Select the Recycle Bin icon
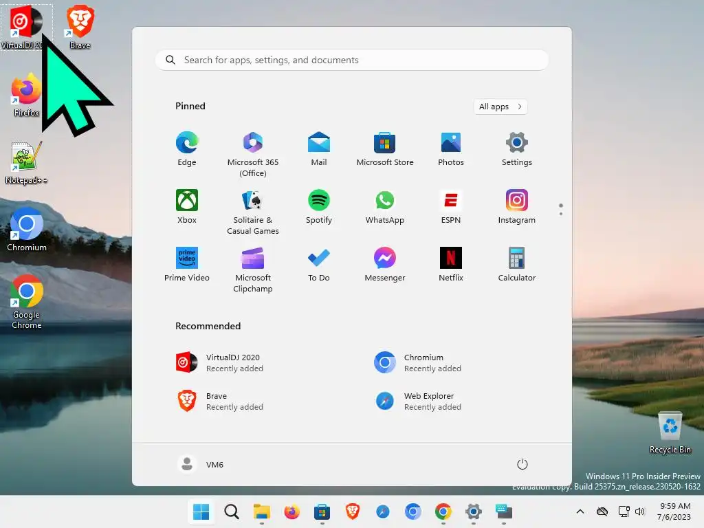The width and height of the screenshot is (704, 528). pyautogui.click(x=670, y=432)
